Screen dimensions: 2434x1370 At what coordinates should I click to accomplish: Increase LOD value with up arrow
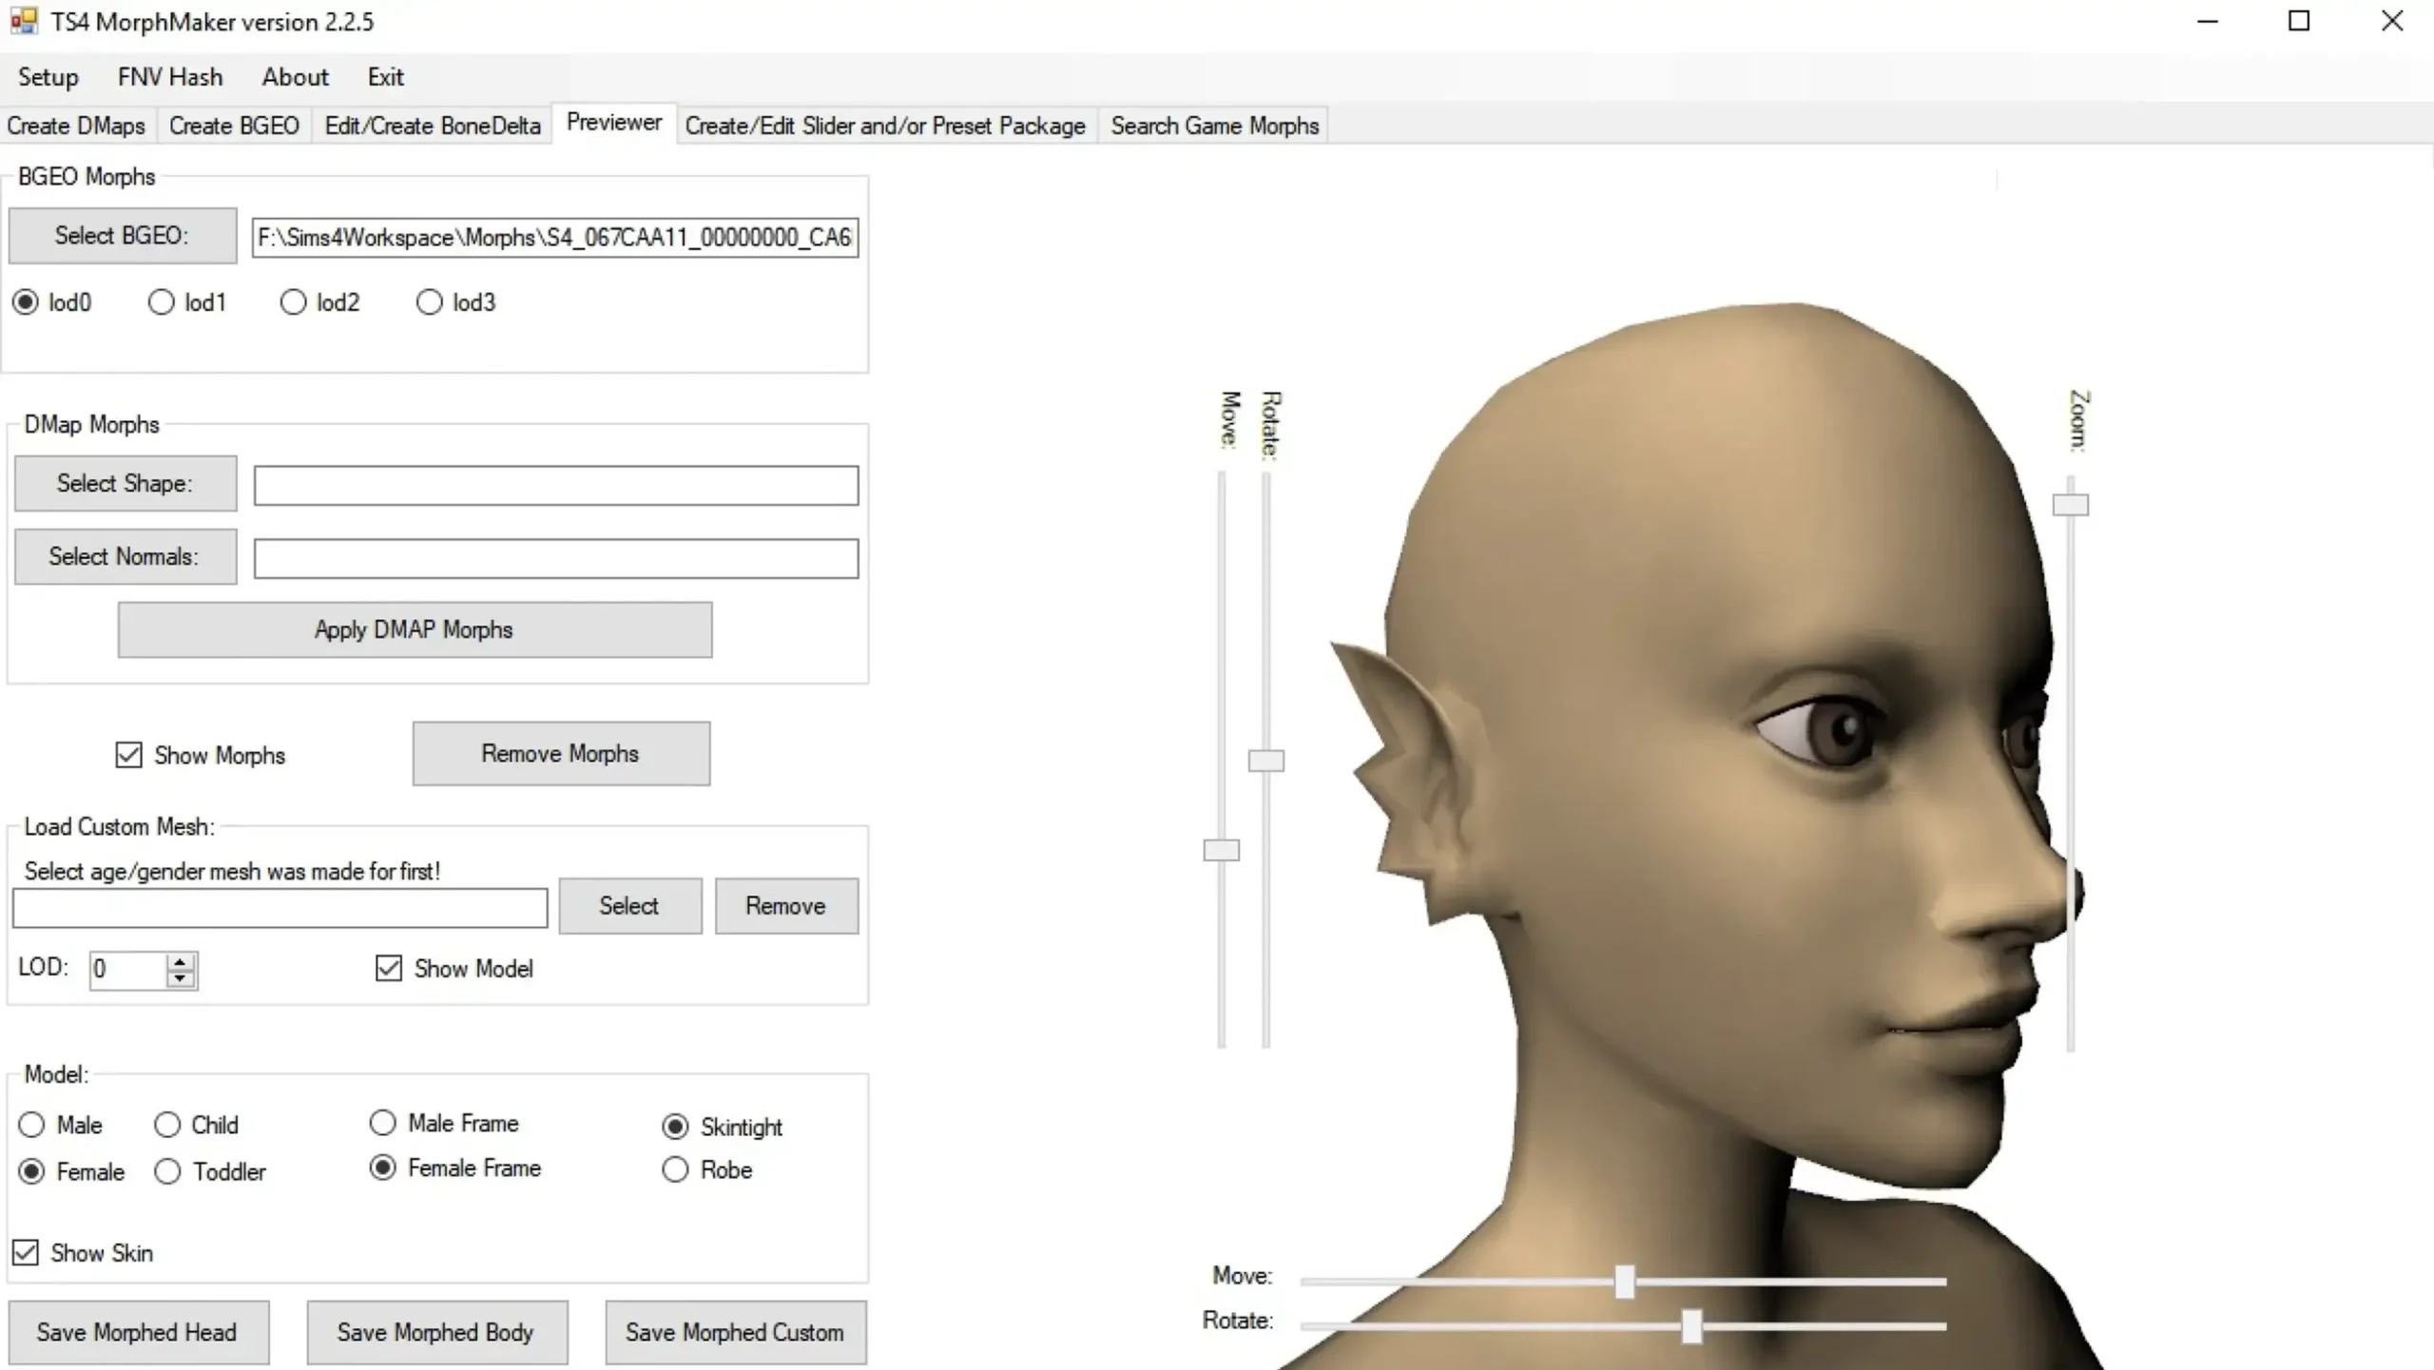[180, 961]
